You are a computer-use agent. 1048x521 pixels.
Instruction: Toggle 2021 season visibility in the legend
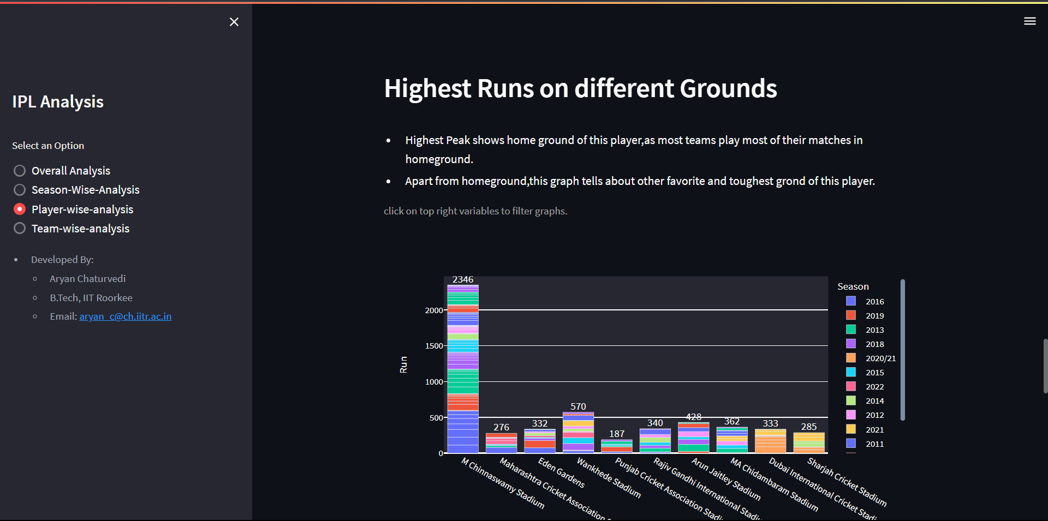click(851, 429)
